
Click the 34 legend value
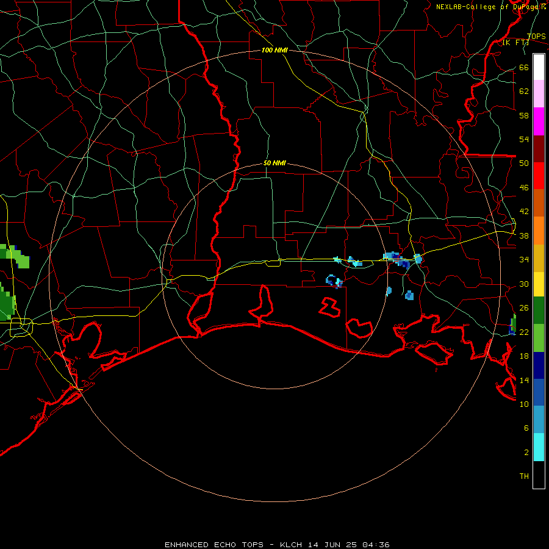click(x=524, y=260)
